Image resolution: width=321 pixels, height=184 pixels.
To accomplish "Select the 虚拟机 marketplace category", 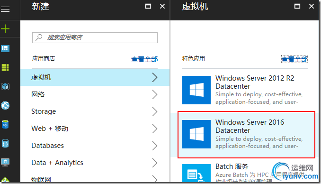I will [95, 77].
